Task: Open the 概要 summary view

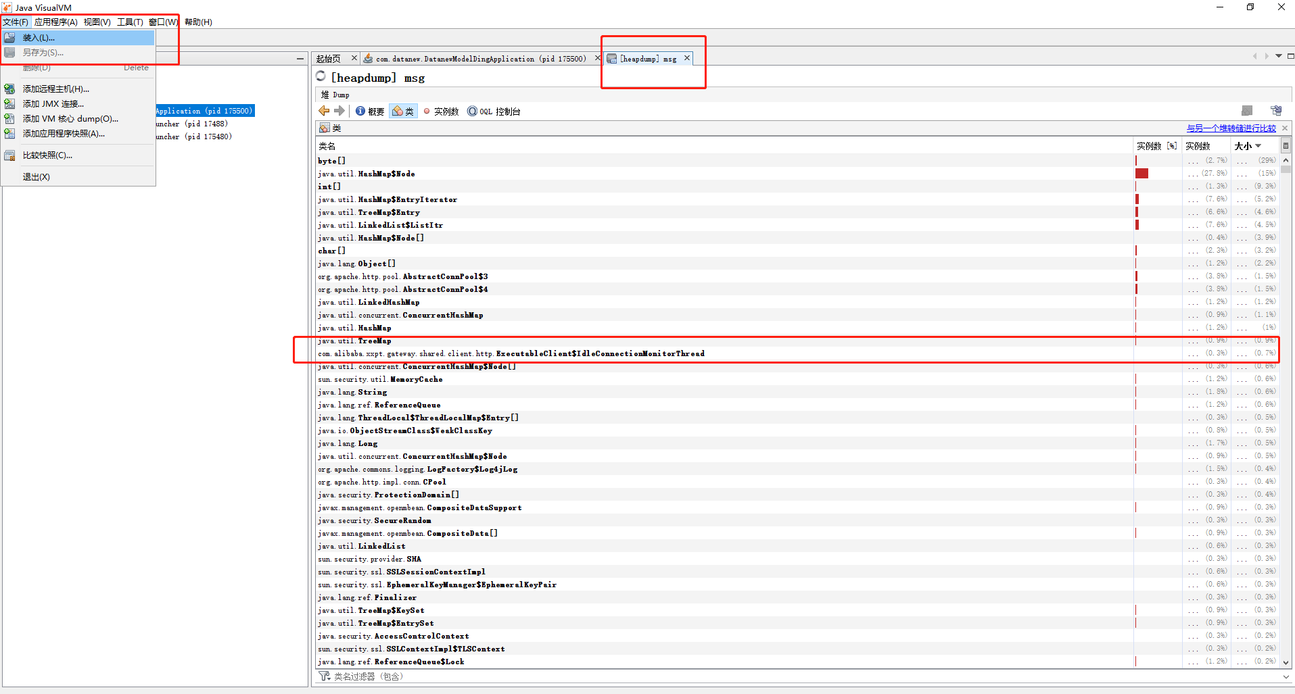Action: 370,111
